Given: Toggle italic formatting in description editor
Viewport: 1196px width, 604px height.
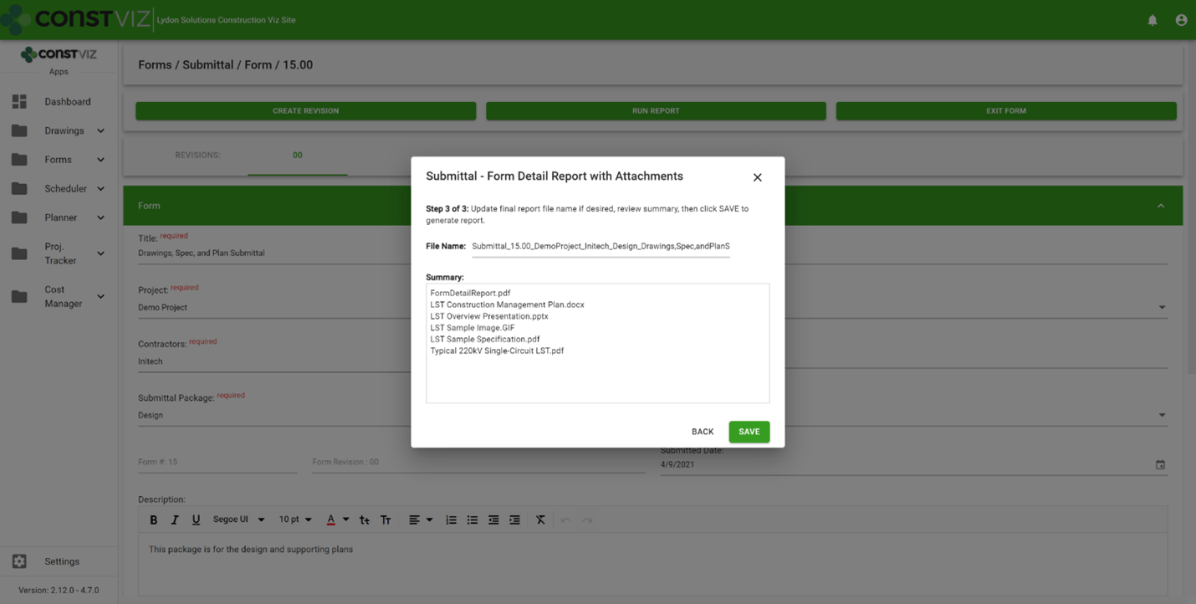Looking at the screenshot, I should [x=175, y=520].
